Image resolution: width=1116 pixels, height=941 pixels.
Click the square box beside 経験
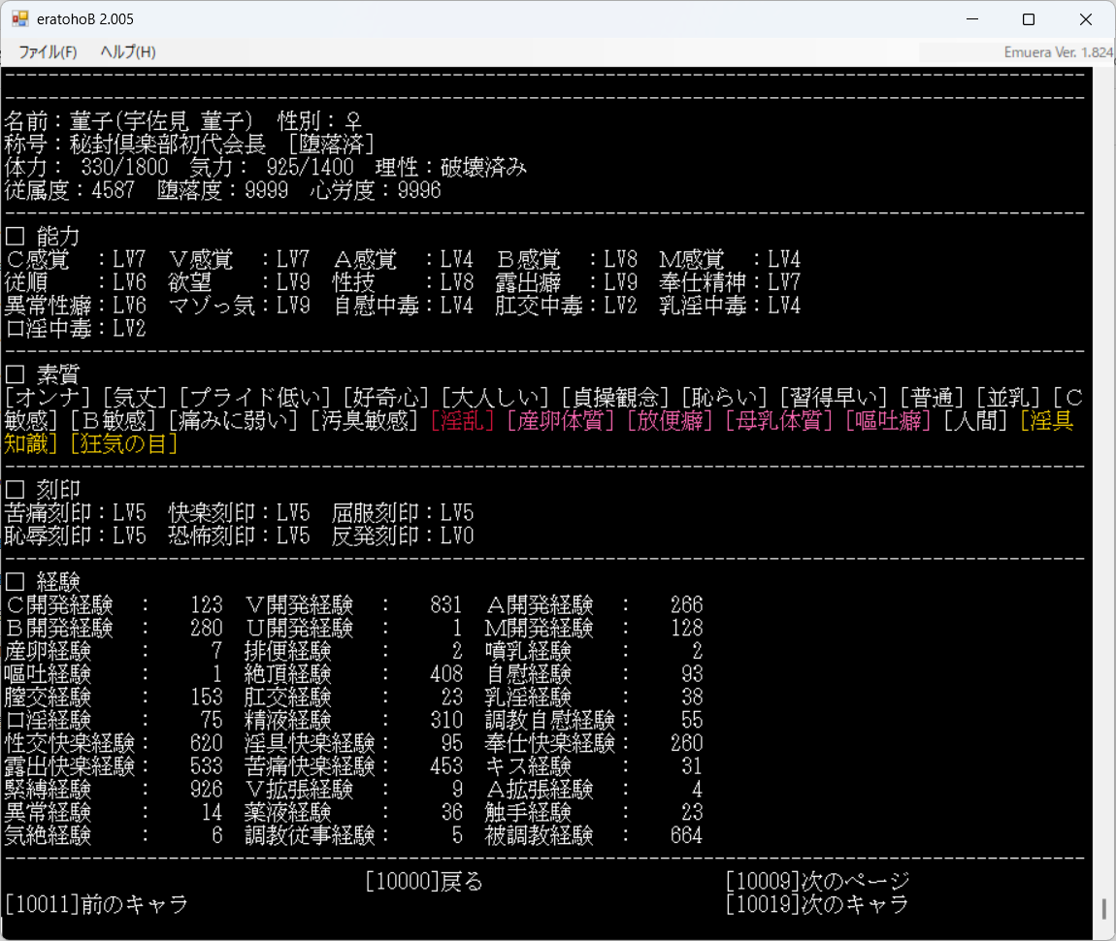[14, 582]
